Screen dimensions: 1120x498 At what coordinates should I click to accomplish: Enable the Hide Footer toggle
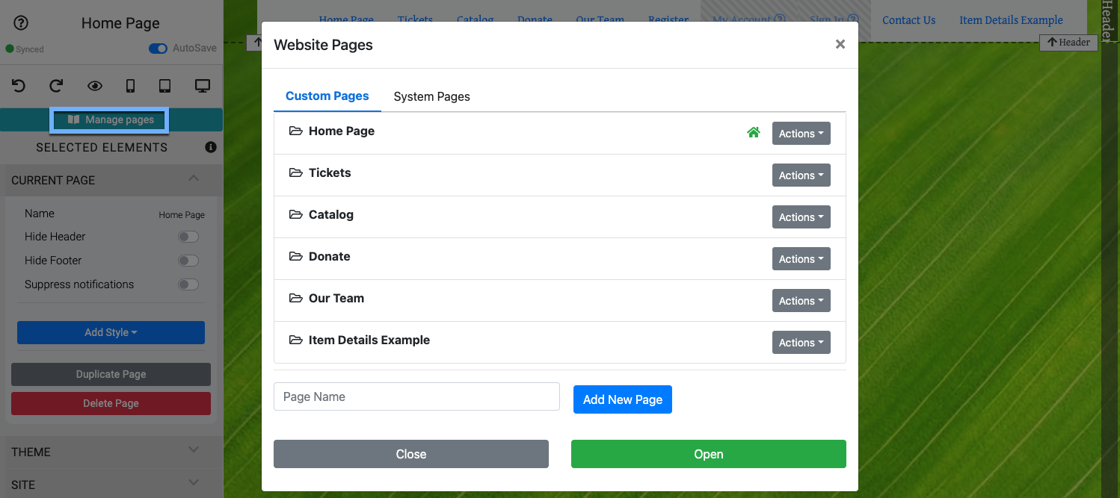[188, 261]
